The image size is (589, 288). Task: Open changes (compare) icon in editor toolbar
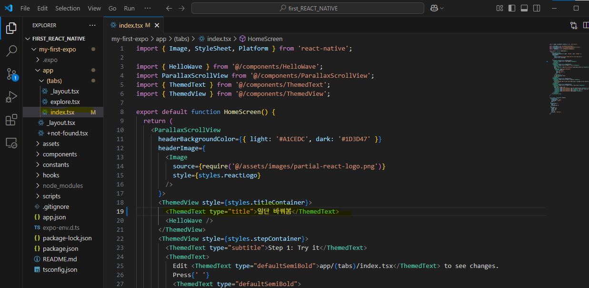point(573,25)
